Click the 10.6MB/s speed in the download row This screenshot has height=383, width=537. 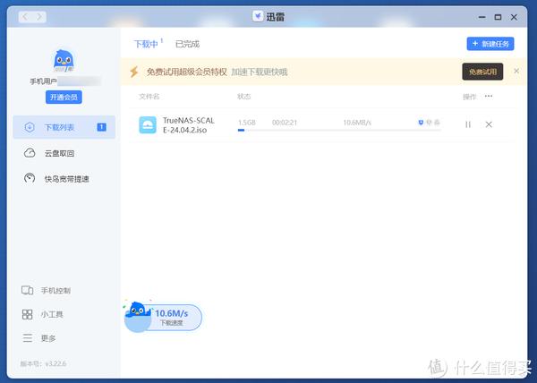coord(357,123)
